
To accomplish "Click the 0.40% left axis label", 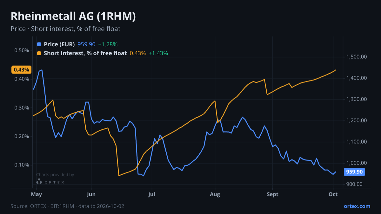I will point(22,79).
